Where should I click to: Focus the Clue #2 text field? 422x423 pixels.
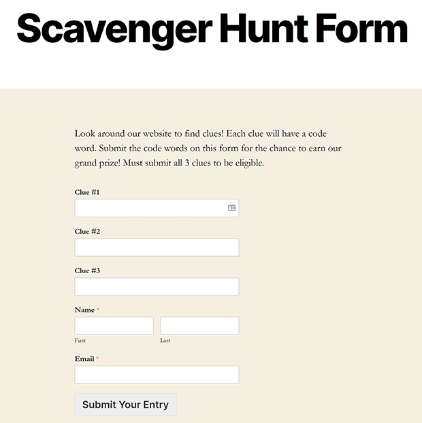pos(157,247)
